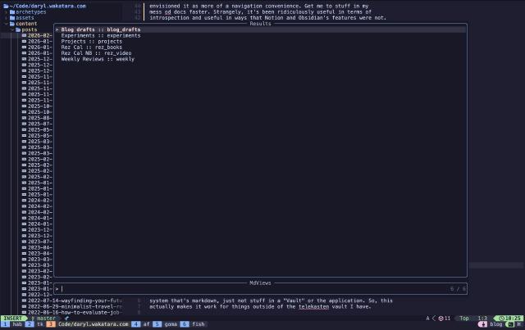Switch to tmux window 2 tk
The height and width of the screenshot is (330, 525).
tap(34, 324)
